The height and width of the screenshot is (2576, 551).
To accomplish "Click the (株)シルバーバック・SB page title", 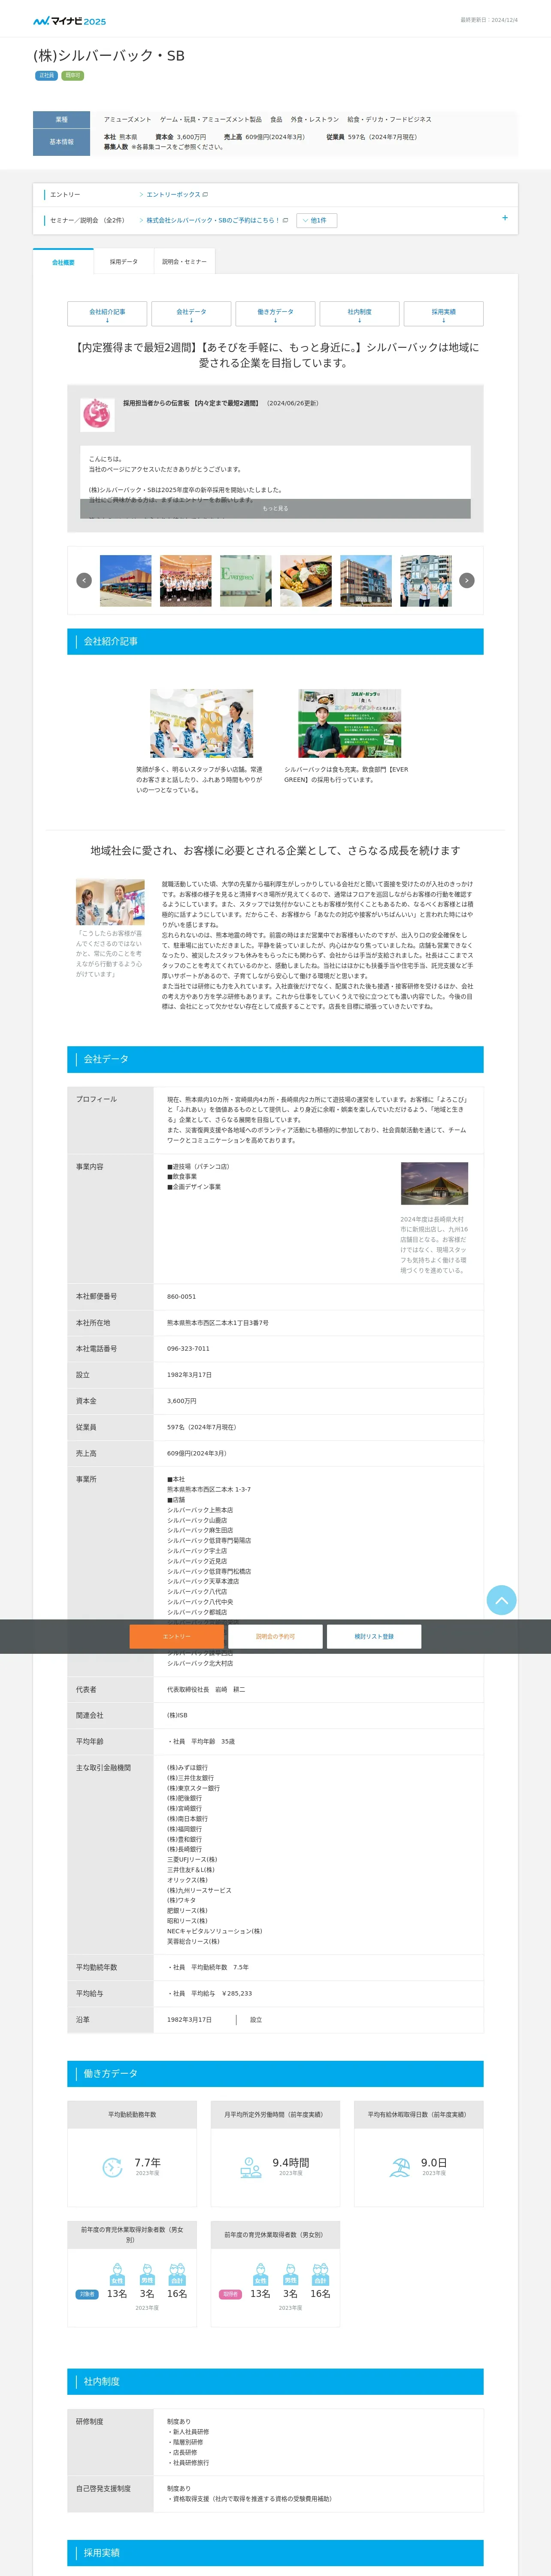I will tap(109, 56).
